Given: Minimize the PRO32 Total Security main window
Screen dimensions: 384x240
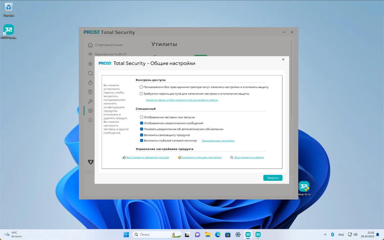Looking at the screenshot, I should (284, 32).
